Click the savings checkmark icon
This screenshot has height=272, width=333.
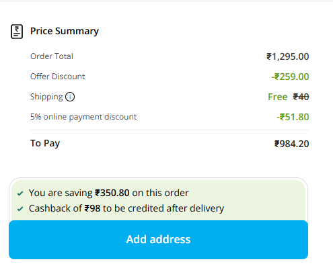[x=20, y=193]
